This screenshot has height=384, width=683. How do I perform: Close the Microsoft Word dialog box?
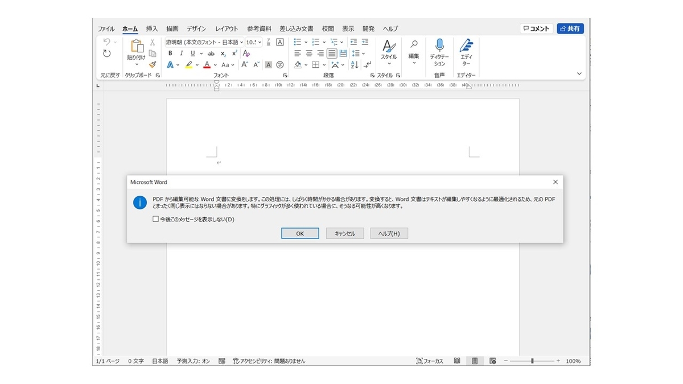pos(556,182)
